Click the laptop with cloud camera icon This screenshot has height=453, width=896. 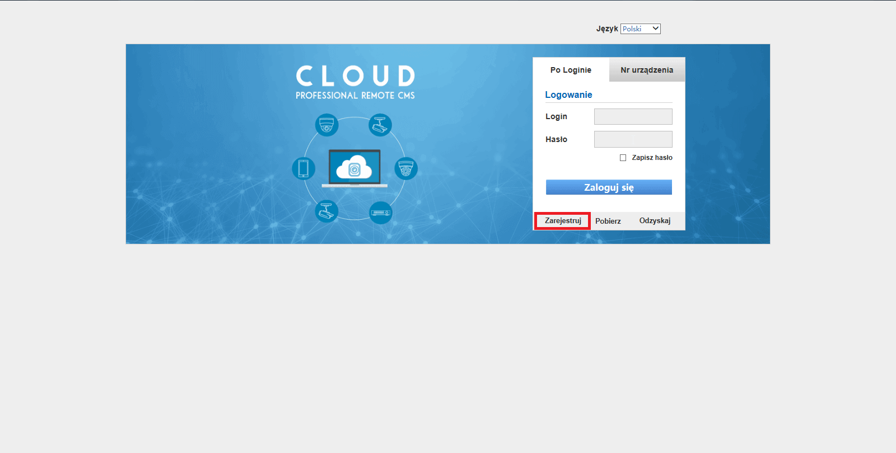tap(354, 168)
